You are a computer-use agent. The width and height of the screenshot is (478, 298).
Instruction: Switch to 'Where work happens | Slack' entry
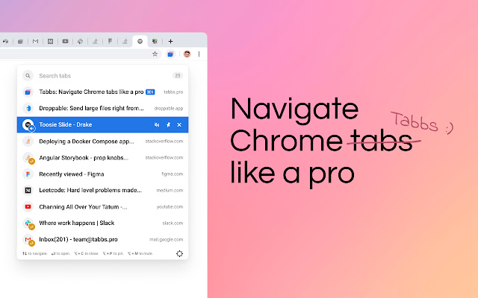103,223
